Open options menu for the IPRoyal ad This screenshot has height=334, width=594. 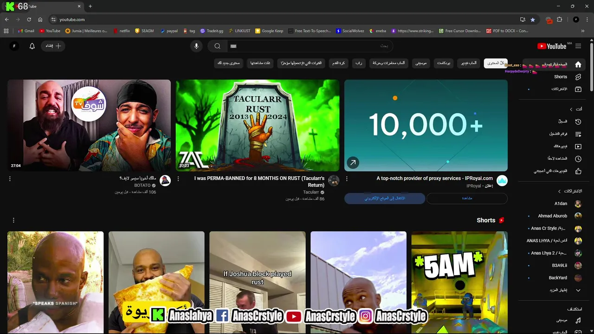click(347, 179)
